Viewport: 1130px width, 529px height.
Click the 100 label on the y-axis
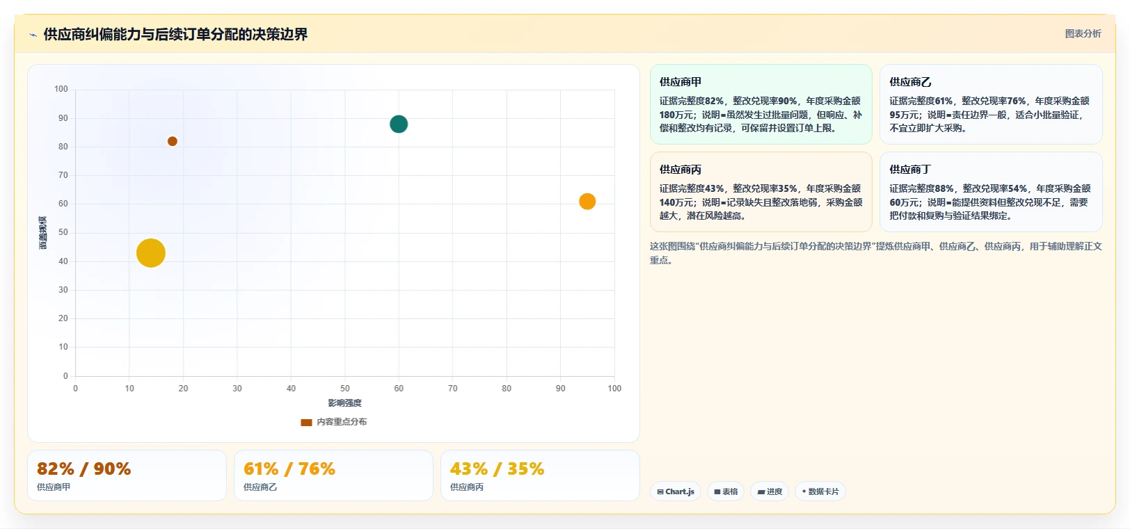click(61, 89)
